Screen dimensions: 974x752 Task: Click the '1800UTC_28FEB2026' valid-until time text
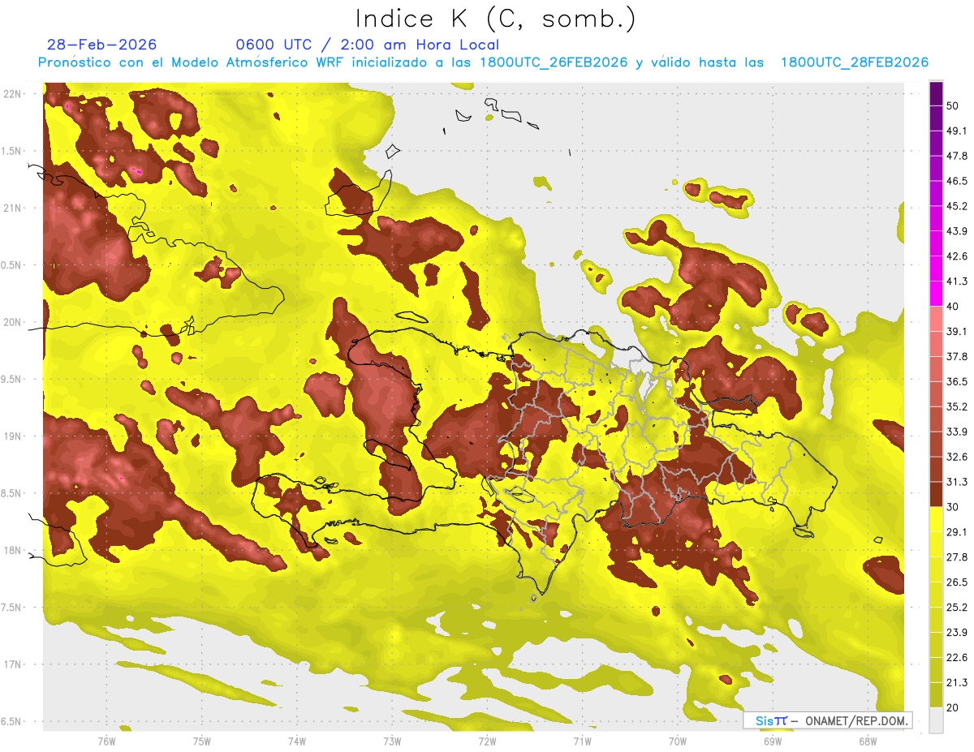point(854,62)
